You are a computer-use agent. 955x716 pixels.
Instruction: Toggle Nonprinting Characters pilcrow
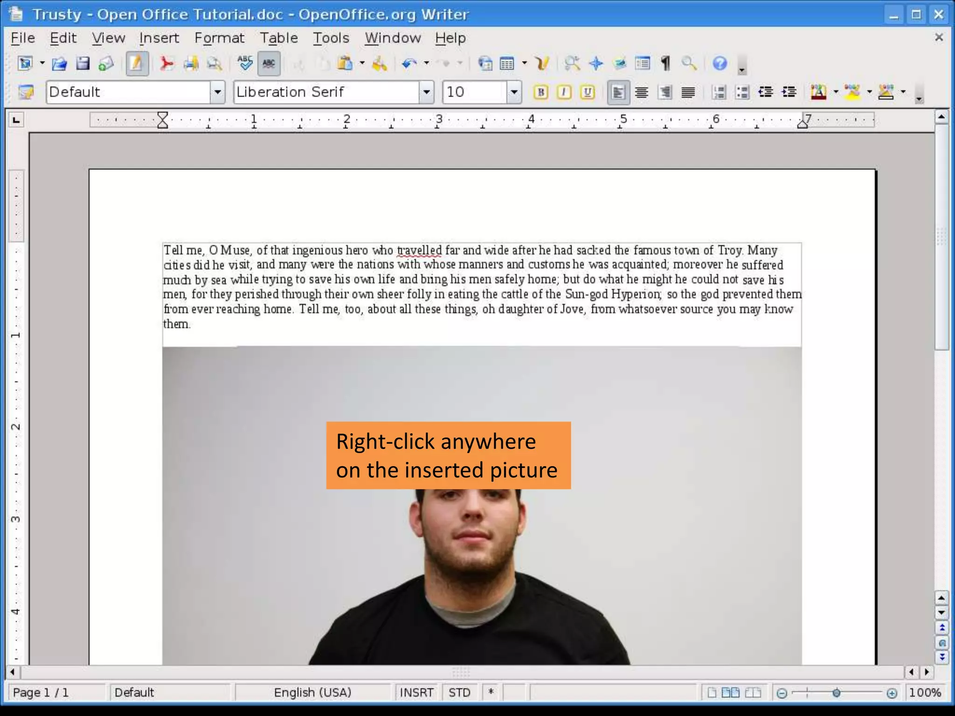[665, 63]
